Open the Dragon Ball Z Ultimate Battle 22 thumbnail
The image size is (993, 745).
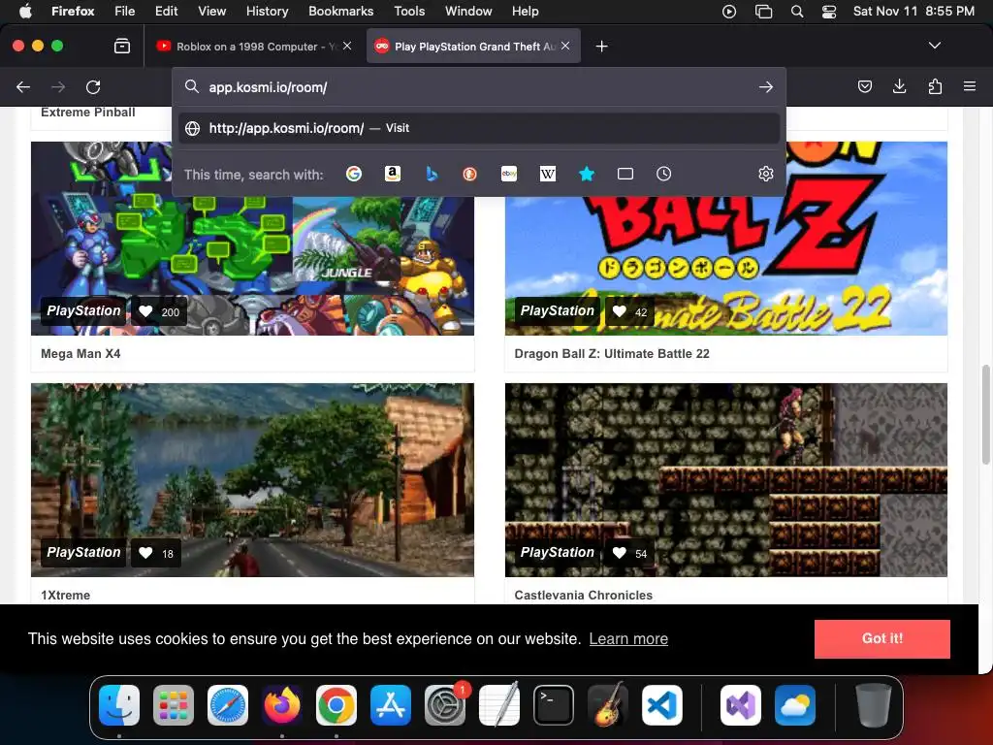[x=725, y=239]
